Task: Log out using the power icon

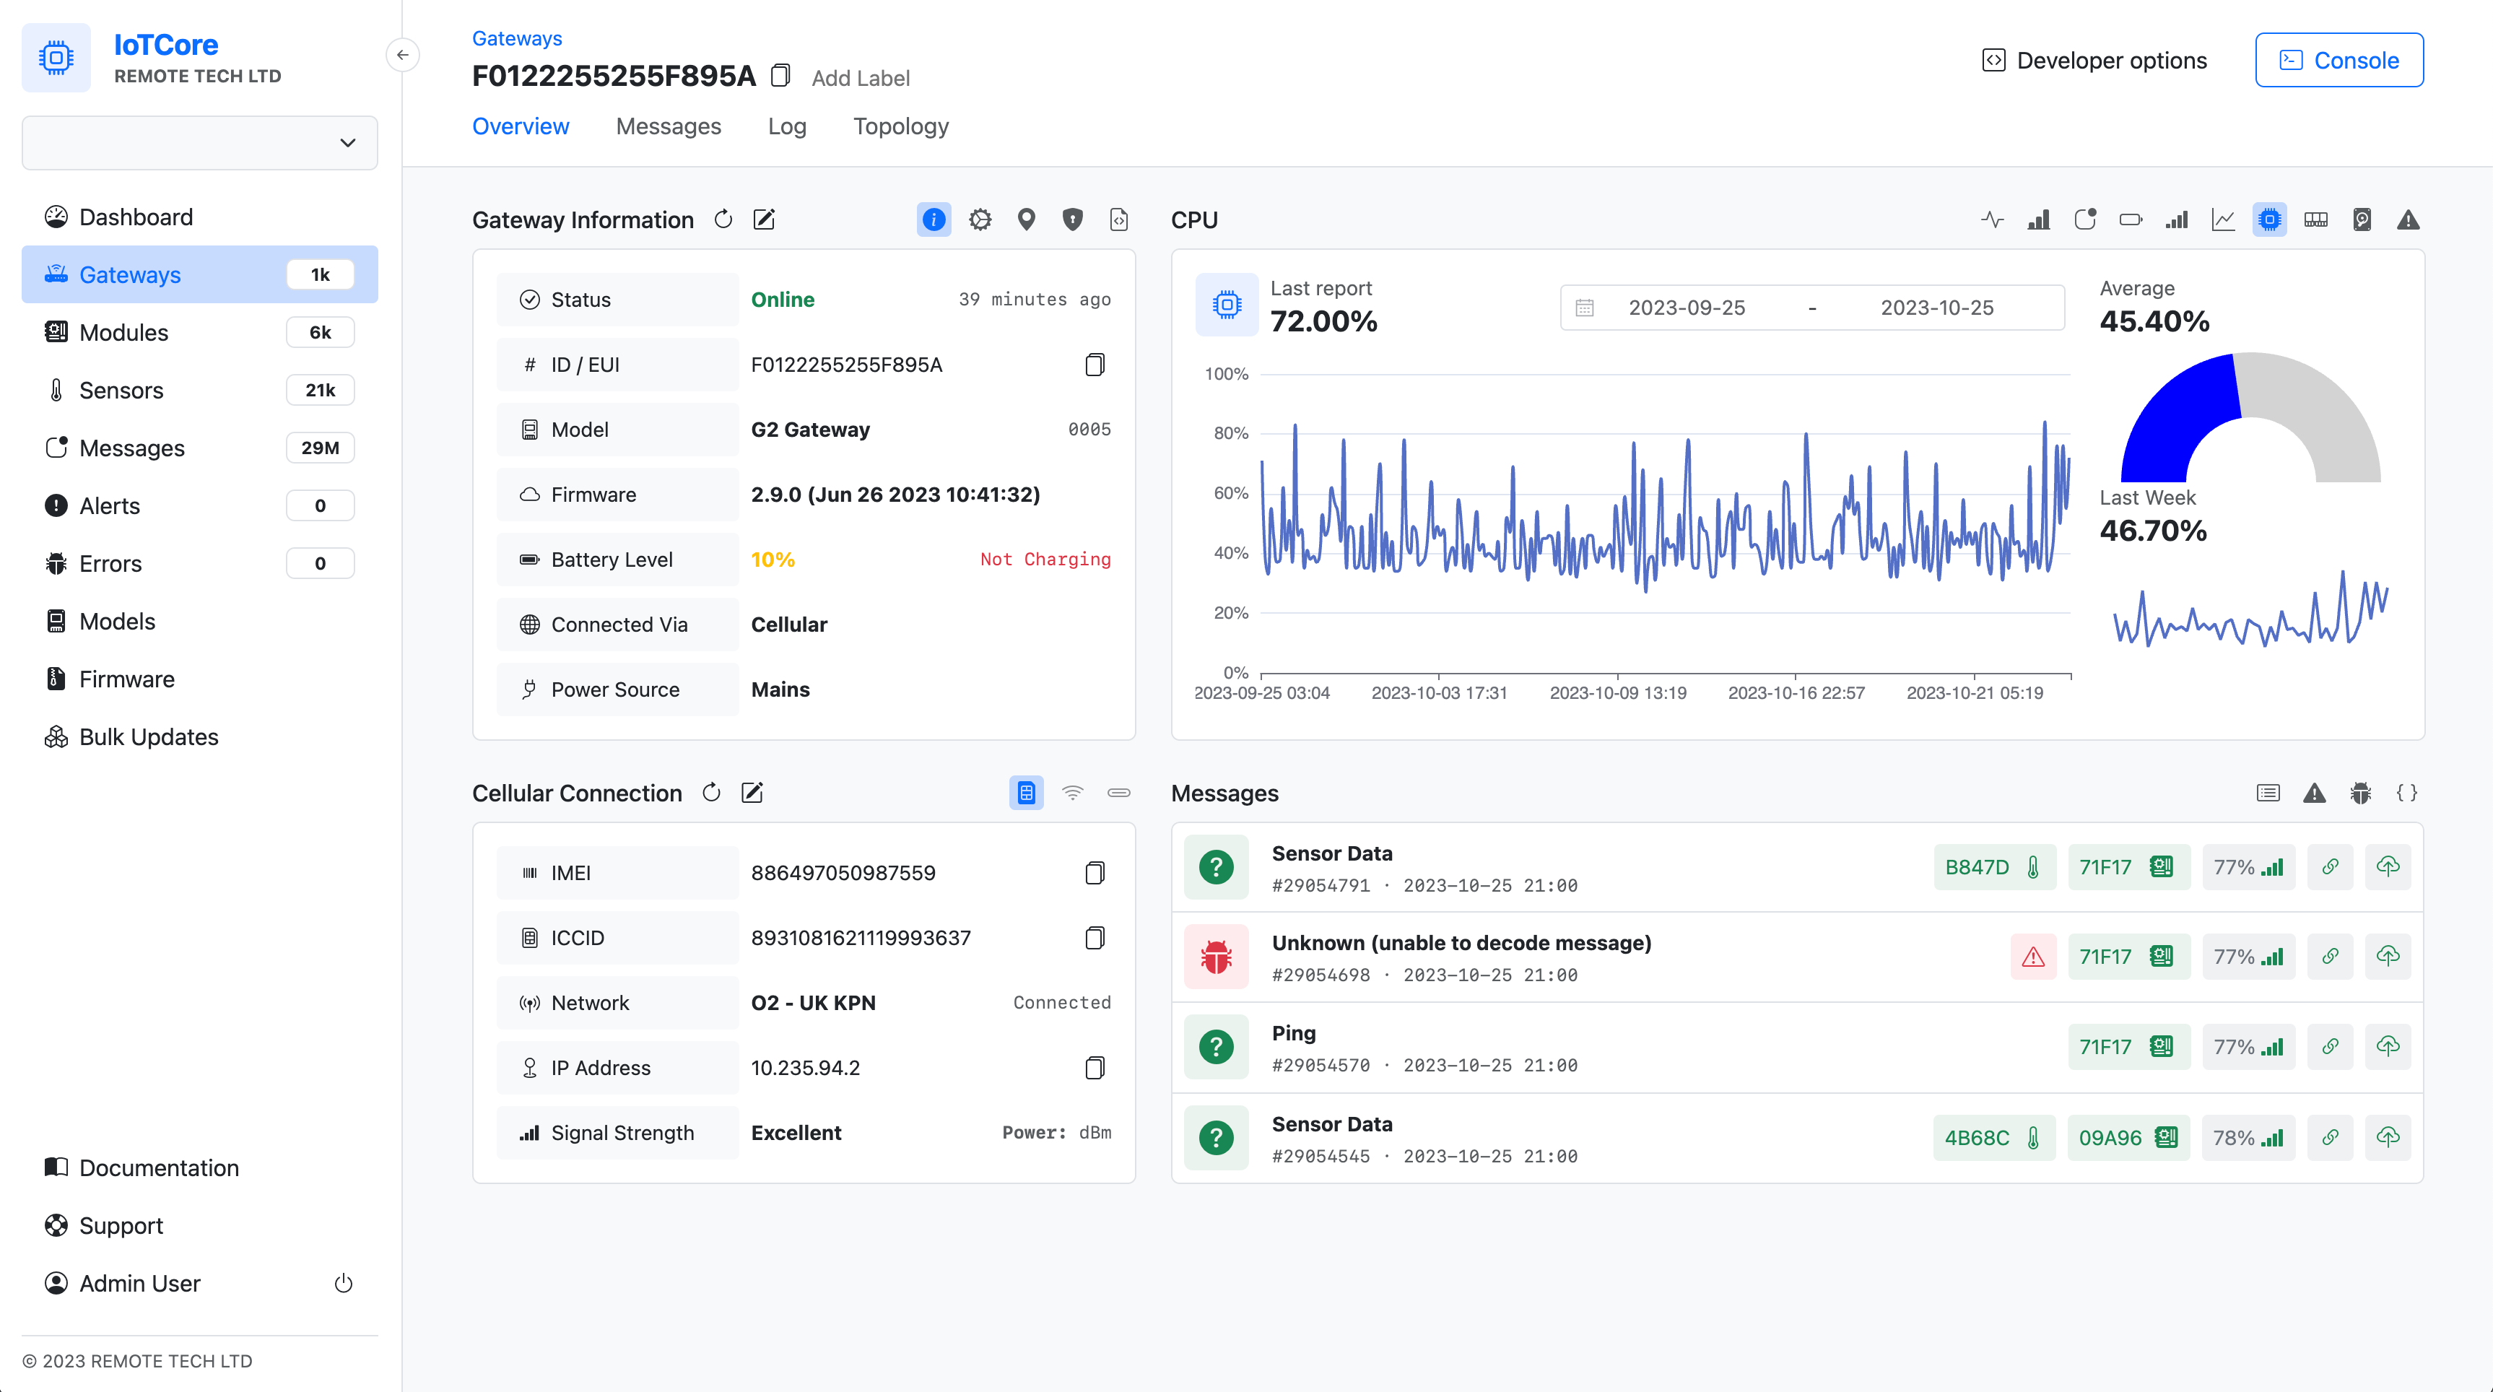Action: pyautogui.click(x=344, y=1284)
